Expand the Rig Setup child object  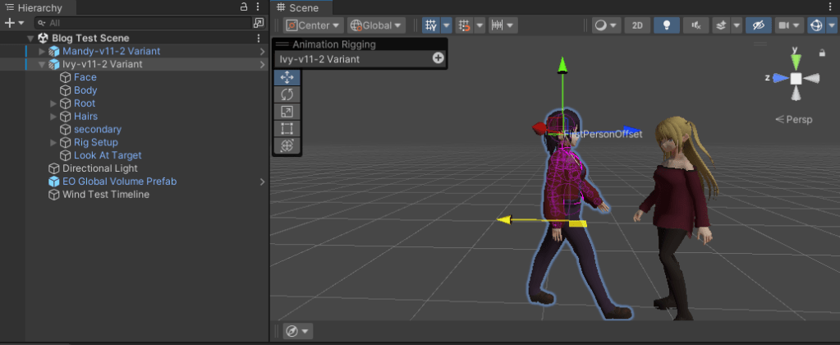(x=53, y=142)
